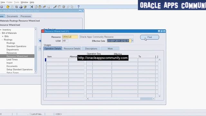Image resolution: width=206 pixels, height=116 pixels.
Task: Click the '<OSC>' status bar indicator
Action: 59,114
